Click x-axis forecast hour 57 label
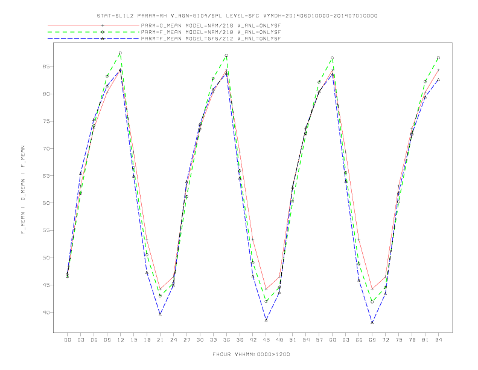 pos(319,340)
